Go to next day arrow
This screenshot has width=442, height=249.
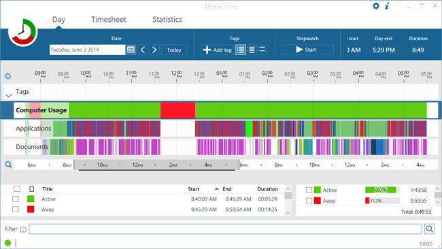[154, 50]
